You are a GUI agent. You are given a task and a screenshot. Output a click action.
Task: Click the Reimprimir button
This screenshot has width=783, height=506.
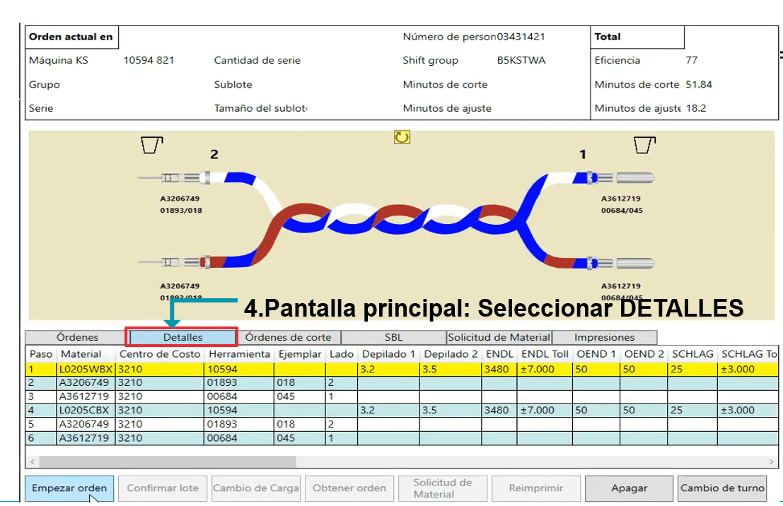click(x=536, y=488)
